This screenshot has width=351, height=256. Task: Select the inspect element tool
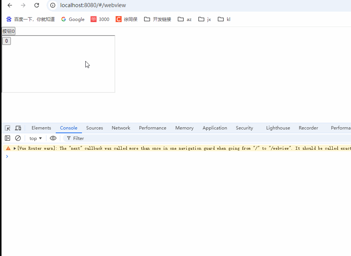(x=7, y=128)
